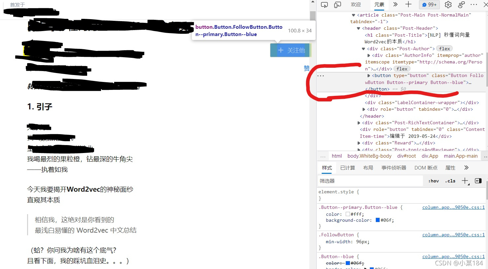488x269 pixels.
Task: Open CSS source link for .Button--blue rule
Action: tap(453, 257)
